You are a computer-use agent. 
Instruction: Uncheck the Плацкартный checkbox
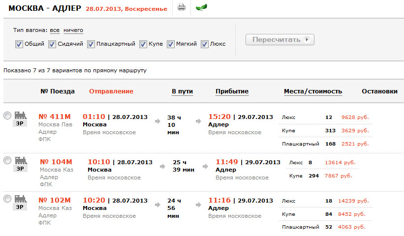click(x=91, y=44)
